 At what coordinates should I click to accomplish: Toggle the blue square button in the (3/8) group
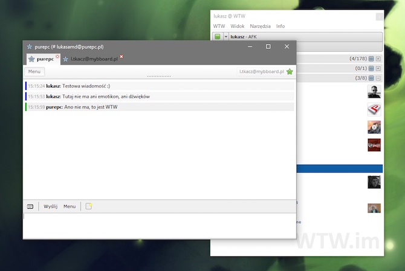[371, 78]
